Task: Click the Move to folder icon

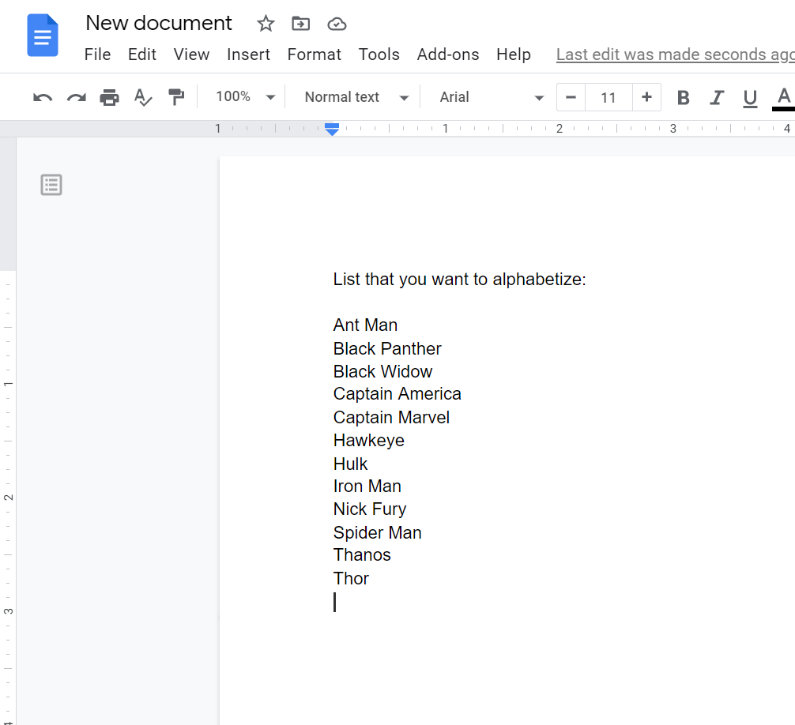Action: (300, 24)
